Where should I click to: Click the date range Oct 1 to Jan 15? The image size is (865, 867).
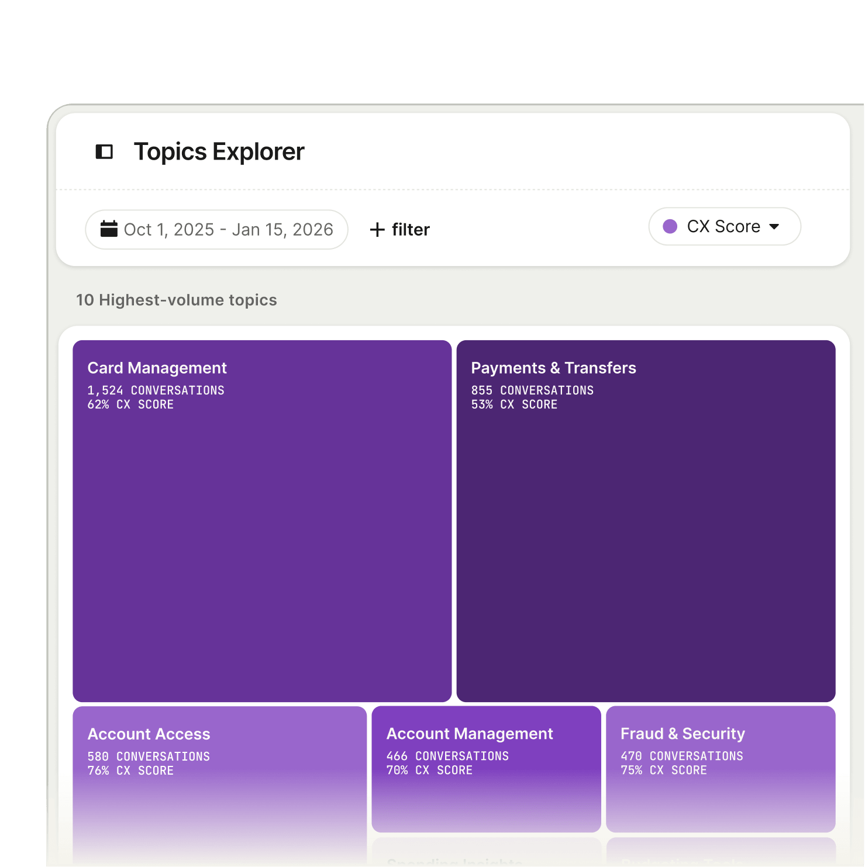tap(229, 229)
